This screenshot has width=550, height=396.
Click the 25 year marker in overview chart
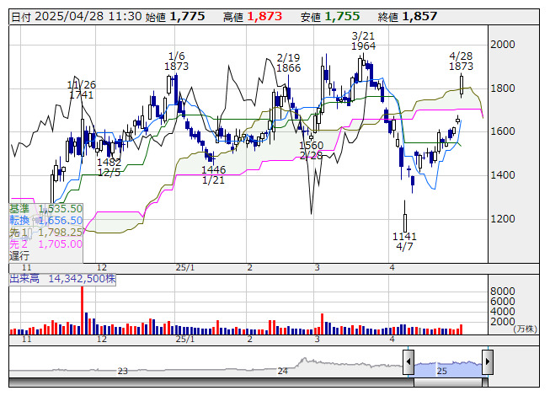pos(441,371)
